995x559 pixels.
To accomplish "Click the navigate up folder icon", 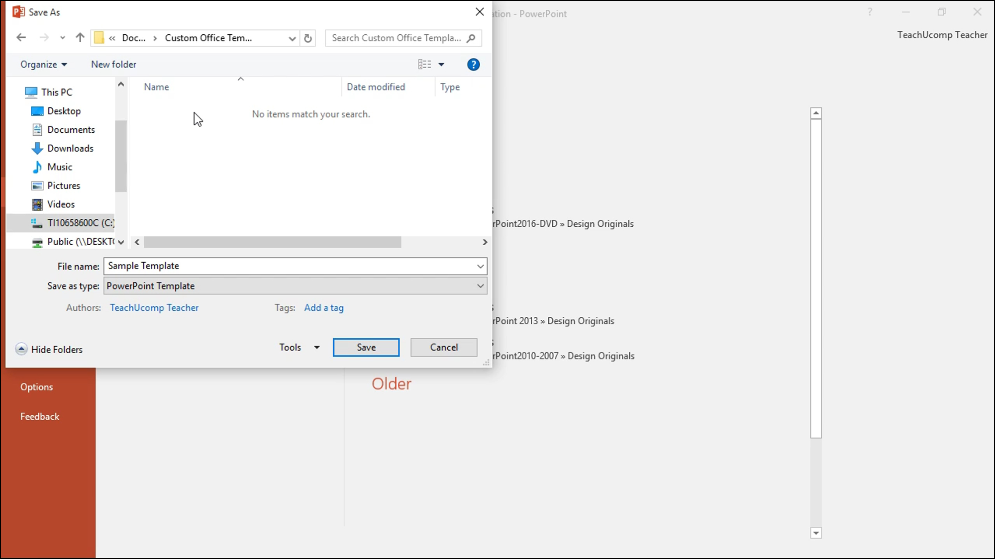I will tap(79, 38).
